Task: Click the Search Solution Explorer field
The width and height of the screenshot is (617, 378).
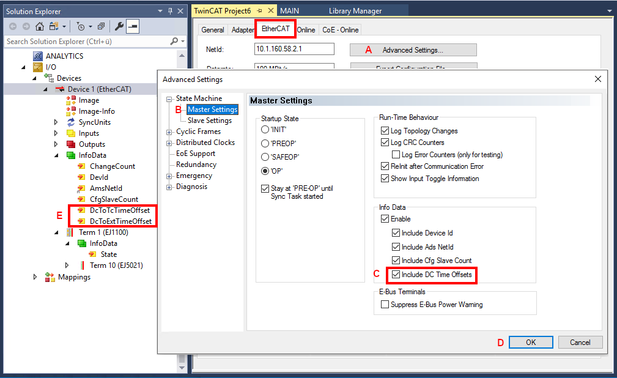Action: pyautogui.click(x=87, y=42)
